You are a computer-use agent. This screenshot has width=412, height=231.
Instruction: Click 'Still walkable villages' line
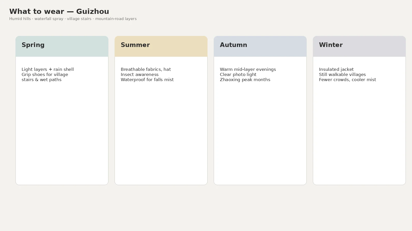tap(342, 74)
